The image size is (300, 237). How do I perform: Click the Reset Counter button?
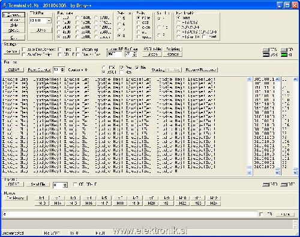[39, 70]
